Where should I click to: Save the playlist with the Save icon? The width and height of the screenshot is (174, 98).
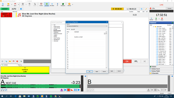point(15,5)
